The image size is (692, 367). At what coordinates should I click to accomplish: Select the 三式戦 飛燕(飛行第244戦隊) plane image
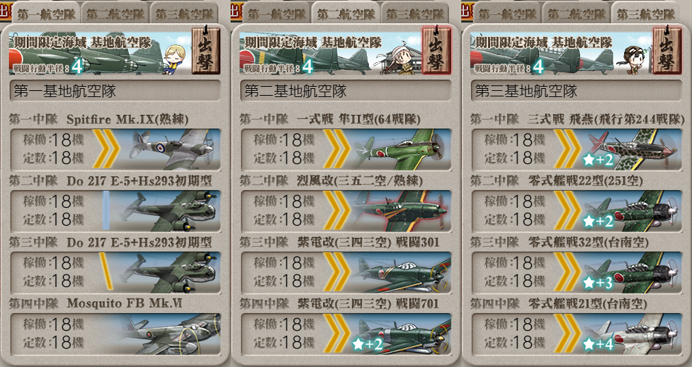[x=632, y=150]
